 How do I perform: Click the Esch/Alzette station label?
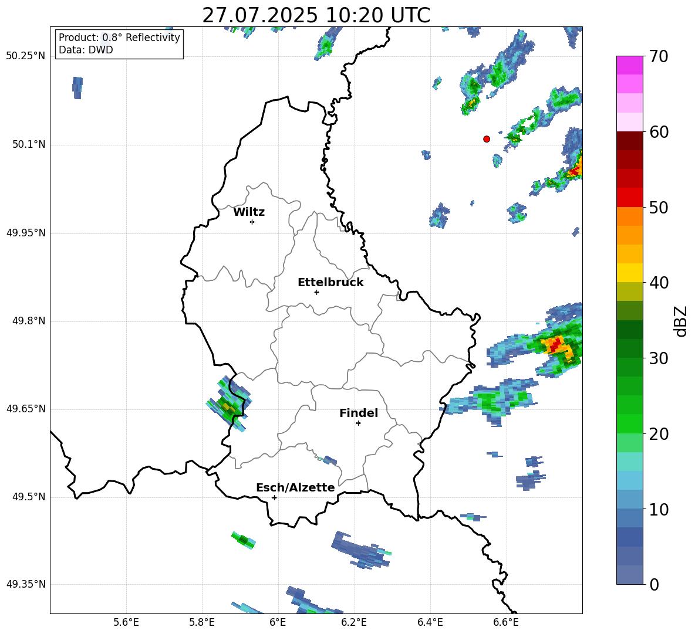pos(295,487)
